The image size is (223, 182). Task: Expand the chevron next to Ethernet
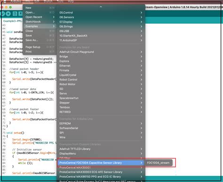click(141, 66)
